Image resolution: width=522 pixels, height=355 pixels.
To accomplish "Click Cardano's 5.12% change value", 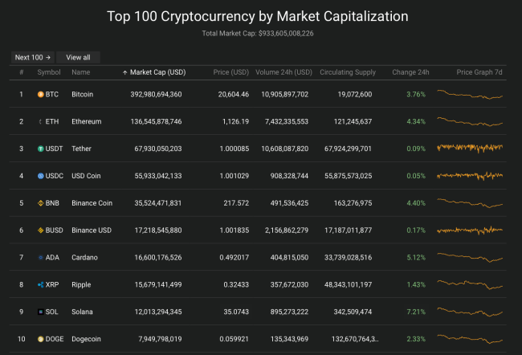I will [416, 258].
